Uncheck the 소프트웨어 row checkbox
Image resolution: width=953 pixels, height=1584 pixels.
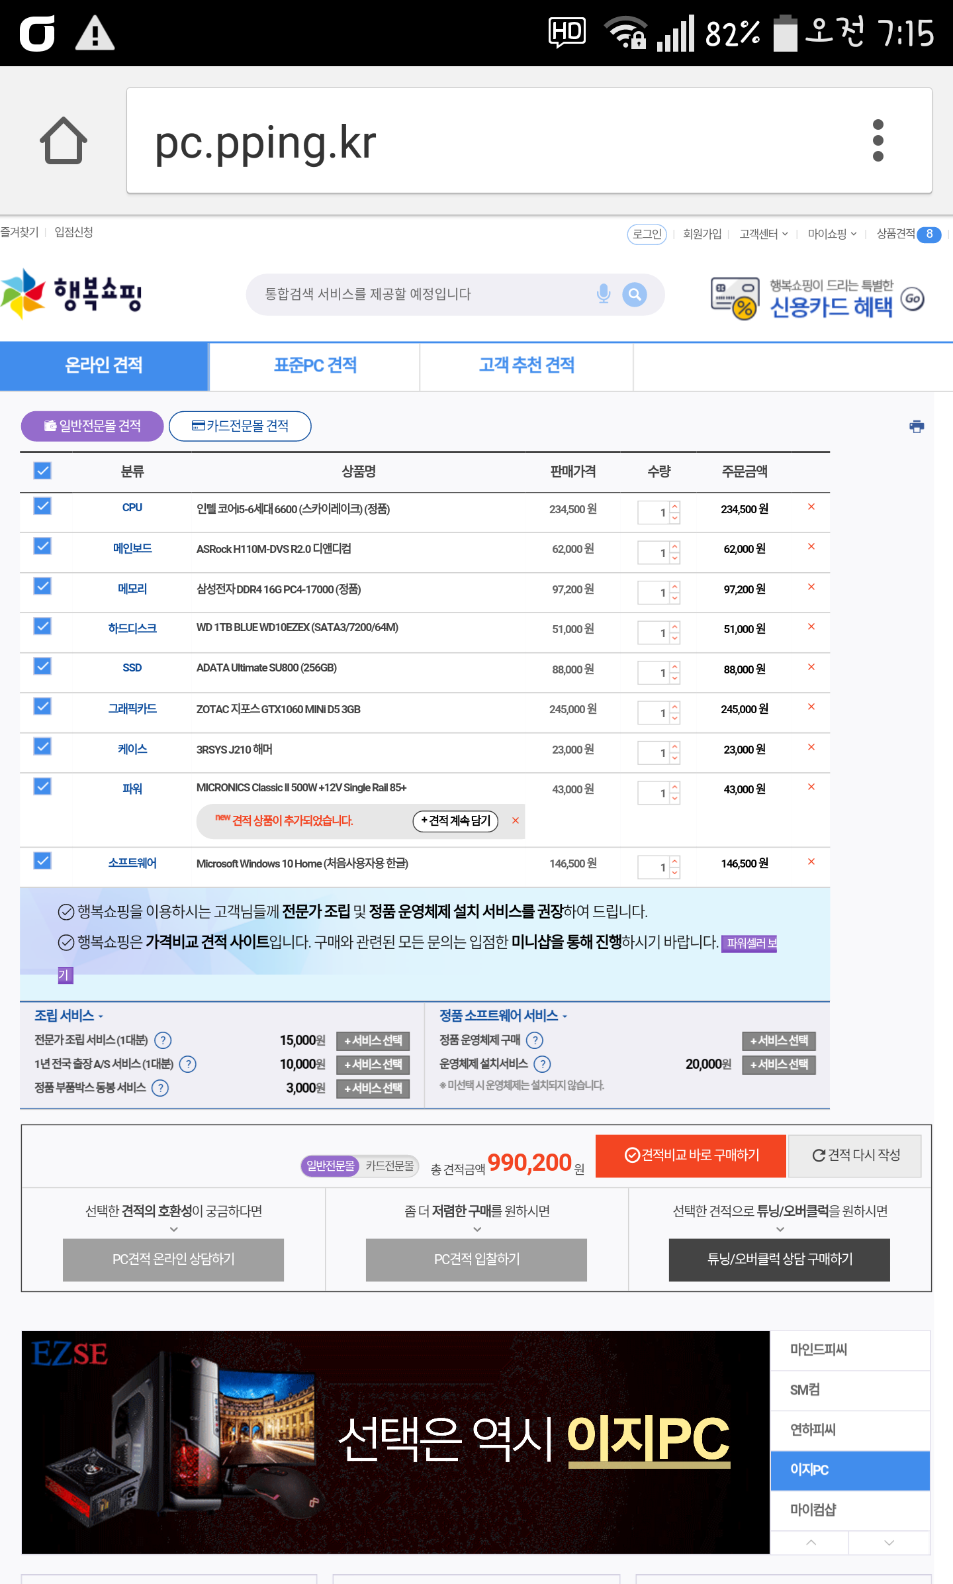pyautogui.click(x=42, y=861)
